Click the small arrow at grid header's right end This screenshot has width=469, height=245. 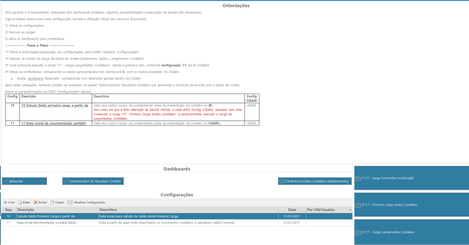click(x=351, y=210)
